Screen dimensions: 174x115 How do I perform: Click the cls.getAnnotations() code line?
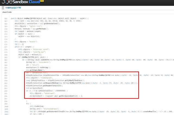[38, 24]
